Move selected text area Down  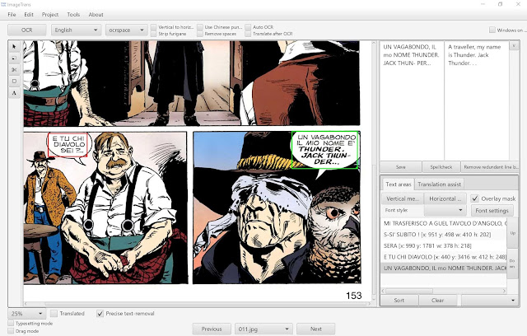pos(512,264)
